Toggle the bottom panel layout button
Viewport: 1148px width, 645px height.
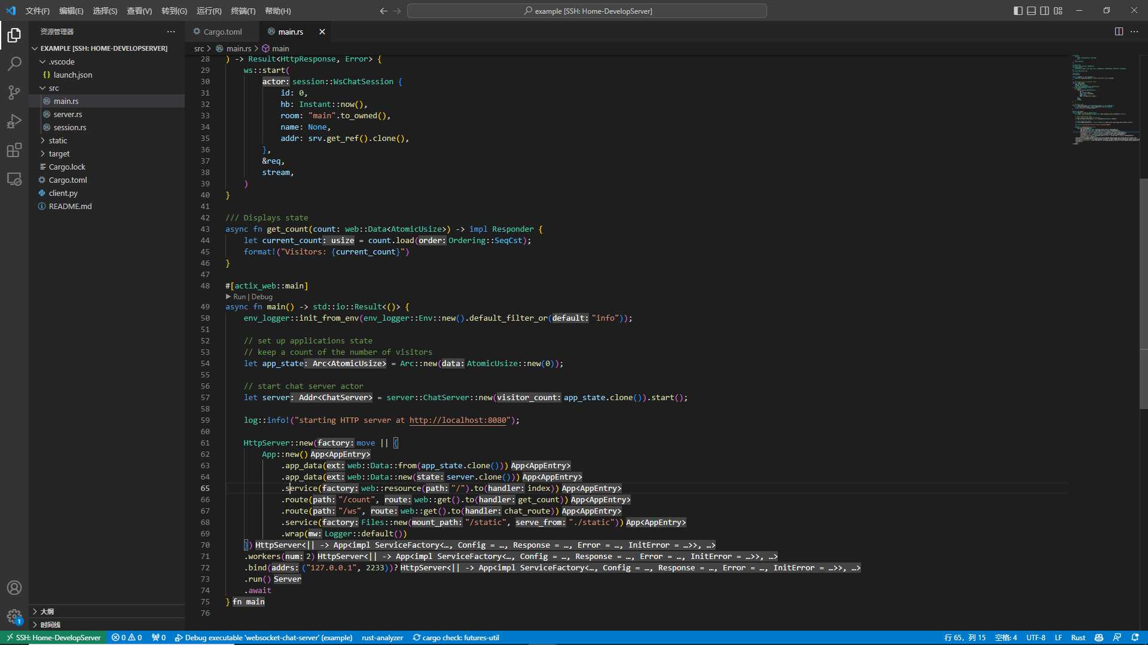click(1031, 11)
